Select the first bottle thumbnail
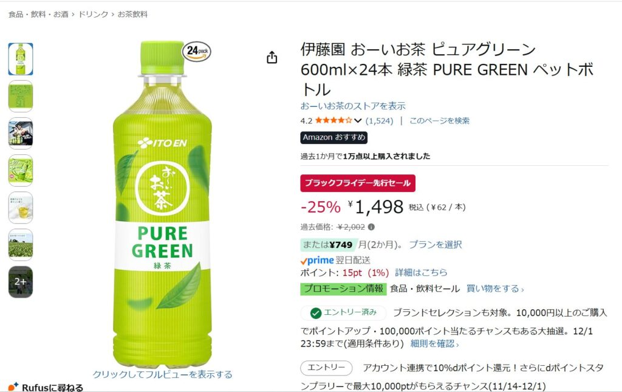Image resolution: width=622 pixels, height=392 pixels. 21,59
